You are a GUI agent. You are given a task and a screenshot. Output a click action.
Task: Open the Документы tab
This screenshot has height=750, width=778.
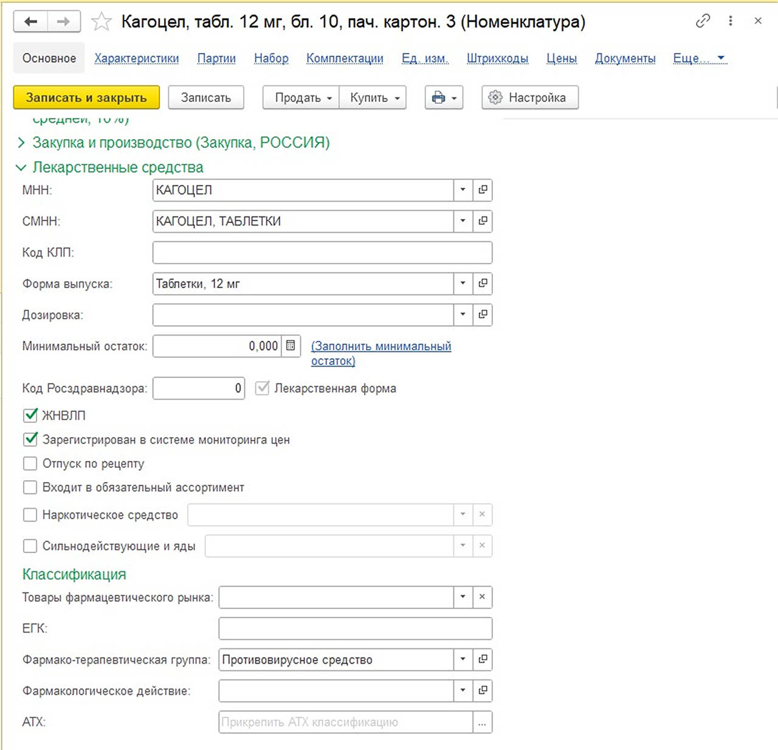pos(625,58)
